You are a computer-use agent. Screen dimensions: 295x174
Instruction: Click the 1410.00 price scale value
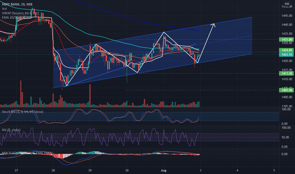287,79
